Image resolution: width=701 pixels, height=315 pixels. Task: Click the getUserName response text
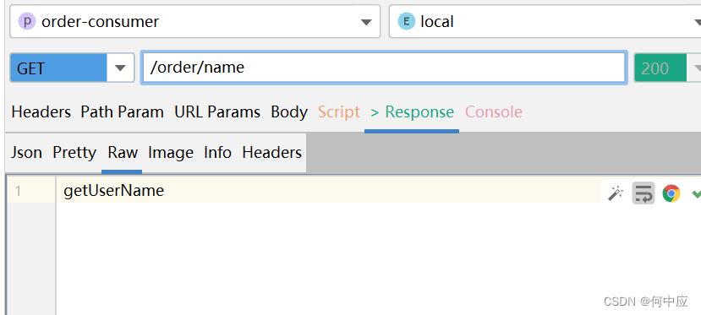click(x=114, y=191)
